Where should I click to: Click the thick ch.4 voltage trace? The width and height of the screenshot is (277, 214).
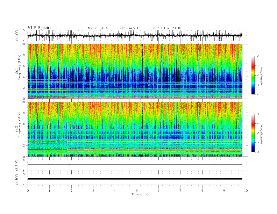[x=135, y=179]
